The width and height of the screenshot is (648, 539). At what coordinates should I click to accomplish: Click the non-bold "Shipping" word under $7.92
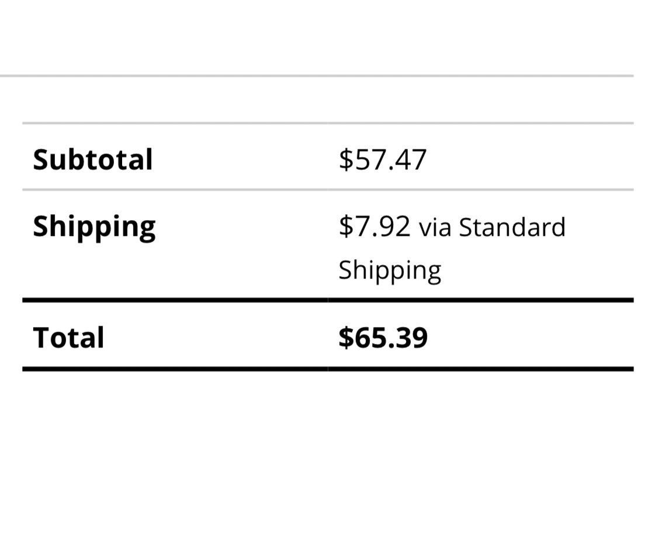(x=390, y=272)
